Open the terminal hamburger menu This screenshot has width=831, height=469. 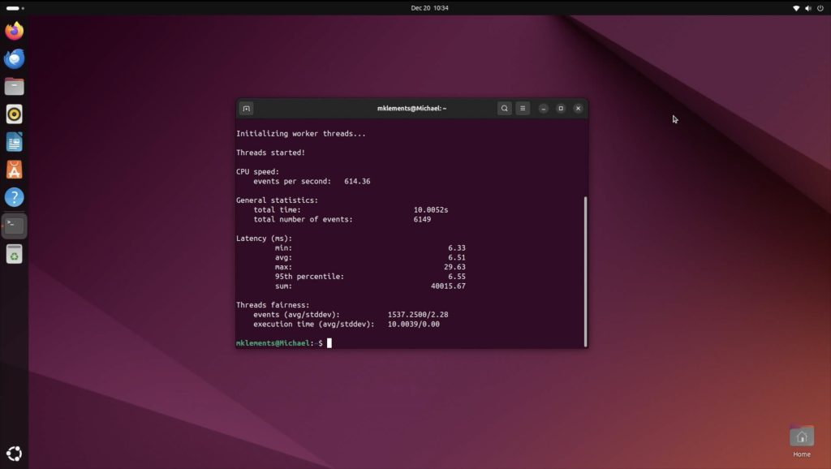pos(523,108)
